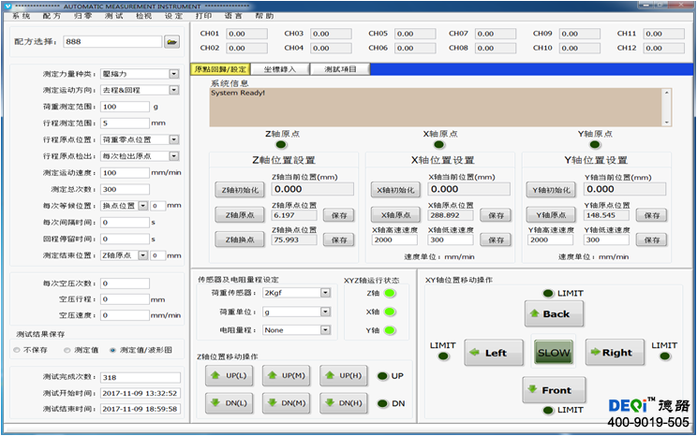Viewport: 697px width, 436px height.
Task: Click system info scrollbar down arrow
Action: click(x=666, y=122)
